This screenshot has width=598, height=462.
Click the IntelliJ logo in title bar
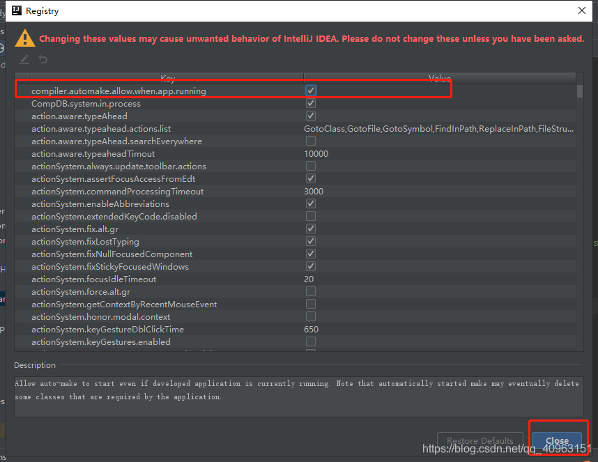pyautogui.click(x=17, y=10)
